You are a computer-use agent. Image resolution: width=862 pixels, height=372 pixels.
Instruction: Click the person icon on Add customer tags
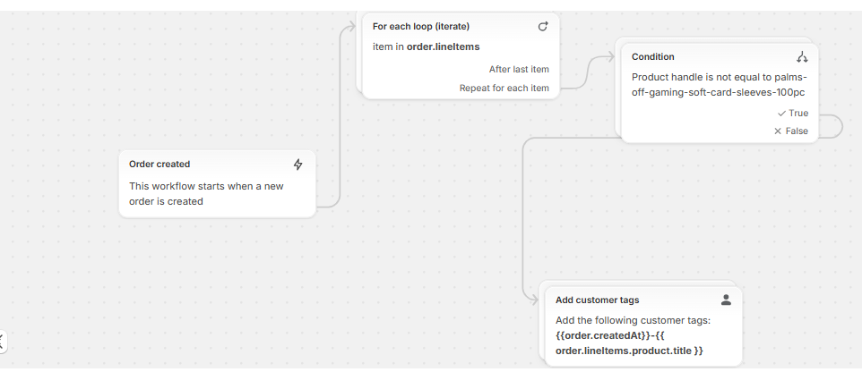pyautogui.click(x=726, y=300)
